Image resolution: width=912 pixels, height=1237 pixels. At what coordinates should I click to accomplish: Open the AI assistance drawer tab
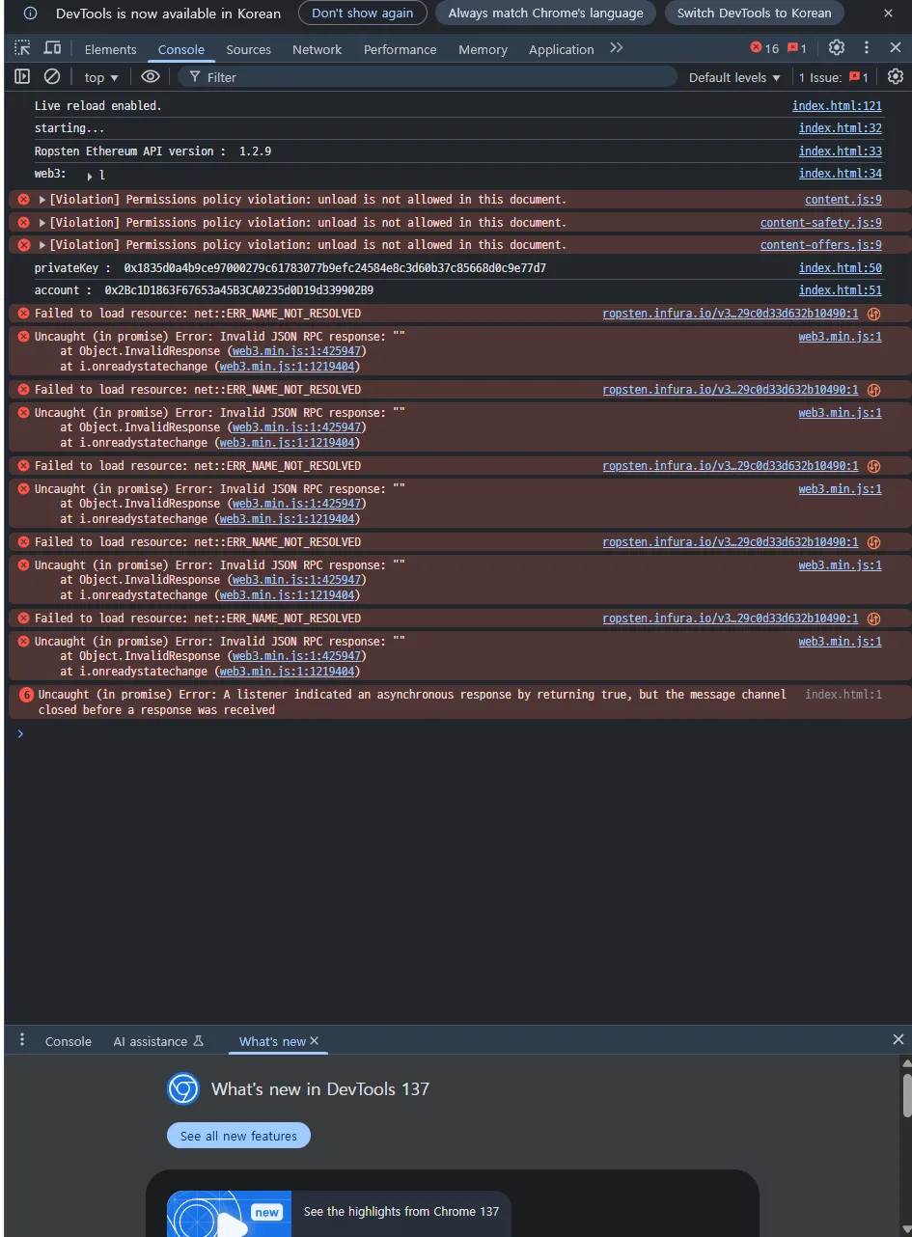click(x=158, y=1041)
